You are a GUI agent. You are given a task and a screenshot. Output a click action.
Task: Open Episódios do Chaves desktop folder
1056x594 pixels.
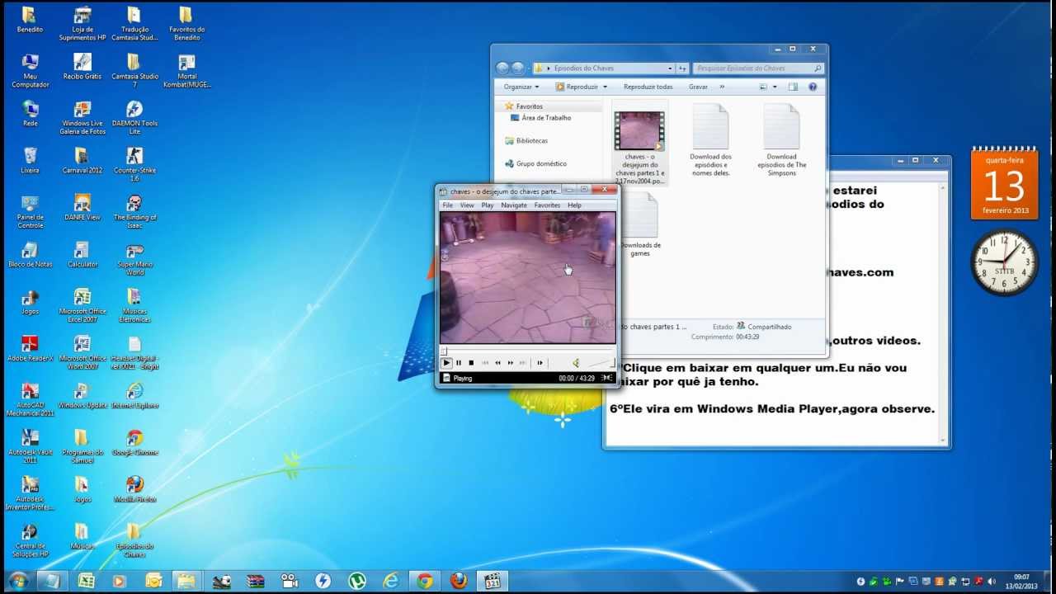click(134, 540)
